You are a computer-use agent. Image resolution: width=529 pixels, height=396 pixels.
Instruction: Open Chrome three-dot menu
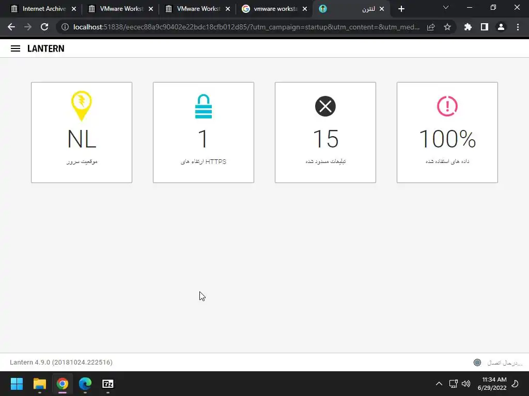518,27
